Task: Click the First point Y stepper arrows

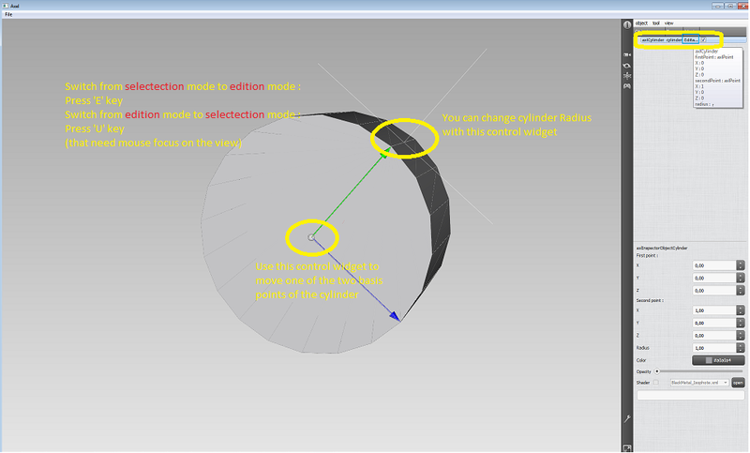Action: tap(741, 278)
